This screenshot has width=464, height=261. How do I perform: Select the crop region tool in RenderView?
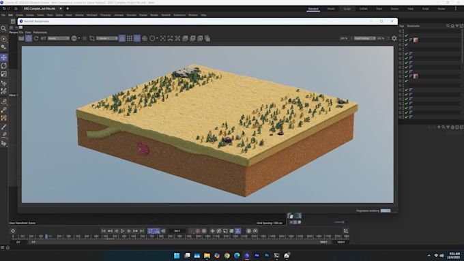(x=92, y=38)
